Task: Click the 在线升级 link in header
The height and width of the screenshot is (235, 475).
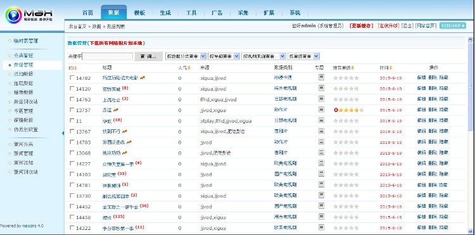Action: click(388, 26)
